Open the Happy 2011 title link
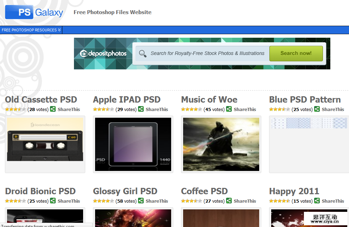This screenshot has width=349, height=227. (x=294, y=191)
